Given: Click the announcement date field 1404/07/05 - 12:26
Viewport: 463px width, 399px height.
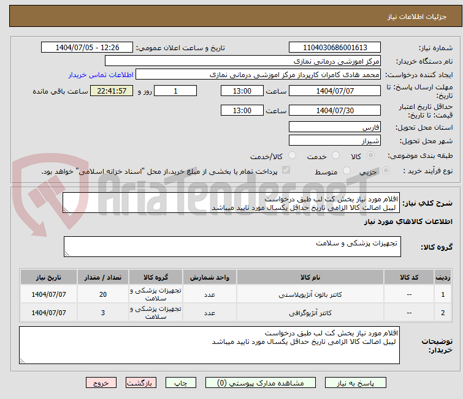Looking at the screenshot, I should coord(87,48).
